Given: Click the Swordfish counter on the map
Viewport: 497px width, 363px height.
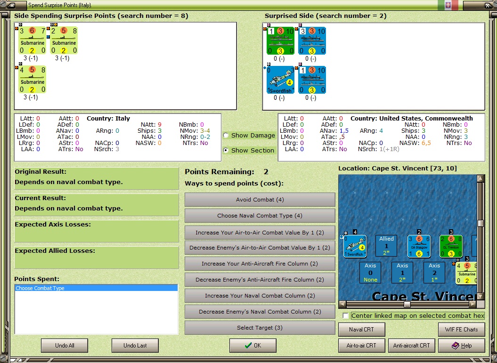Looking at the screenshot, I should click(355, 246).
